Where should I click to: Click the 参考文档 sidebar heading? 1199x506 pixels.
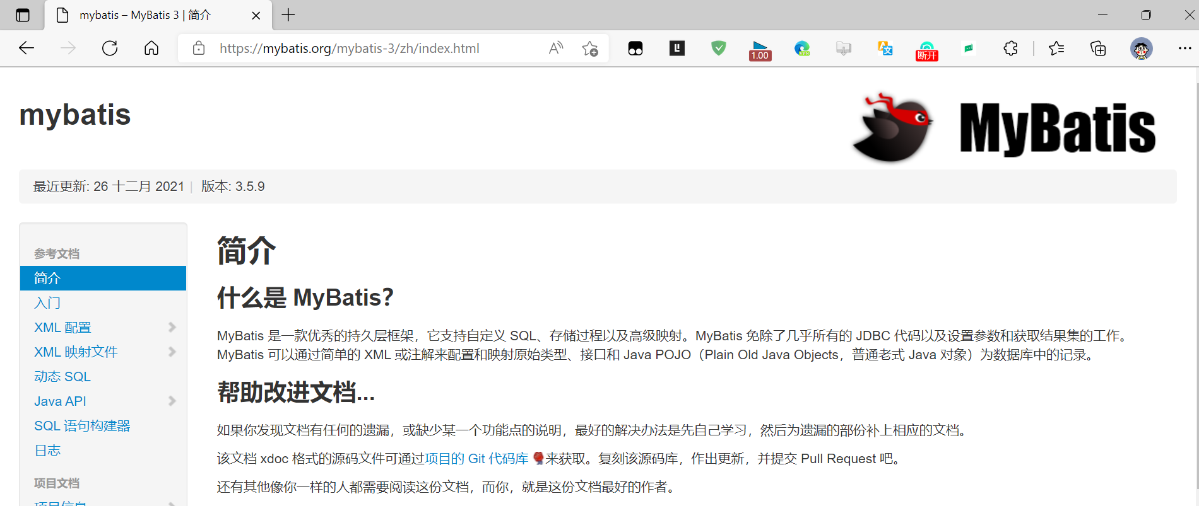[57, 253]
